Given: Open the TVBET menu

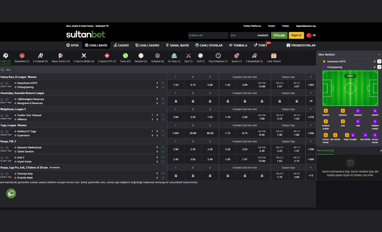Looking at the screenshot, I should pyautogui.click(x=260, y=45).
